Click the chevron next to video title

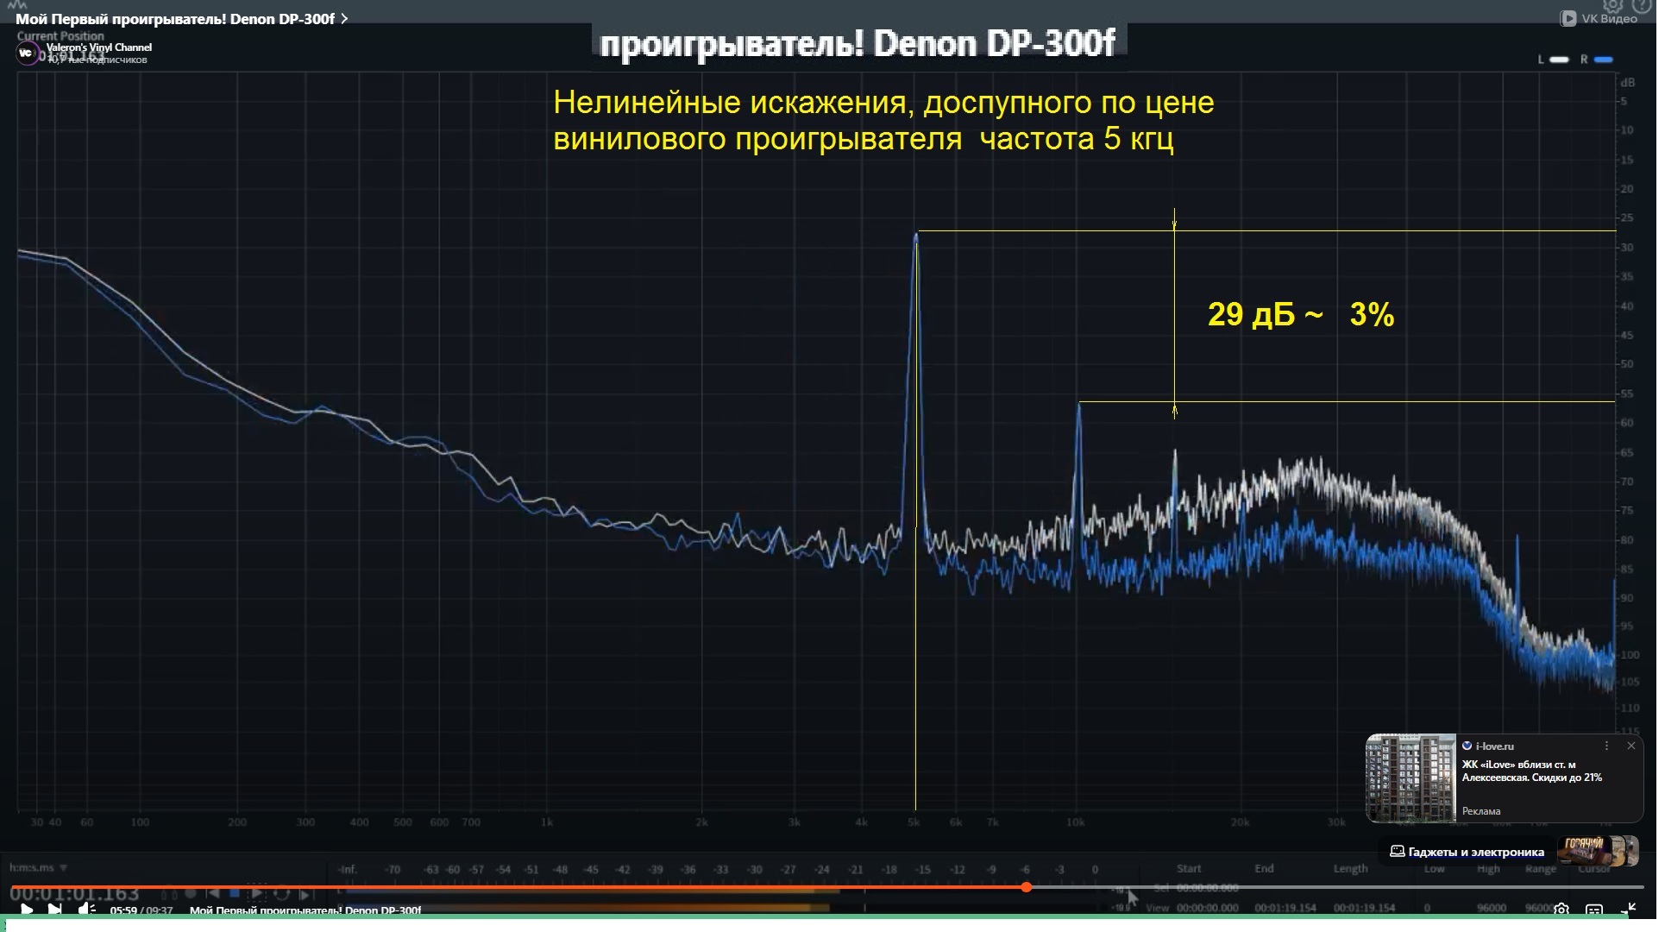pyautogui.click(x=344, y=18)
